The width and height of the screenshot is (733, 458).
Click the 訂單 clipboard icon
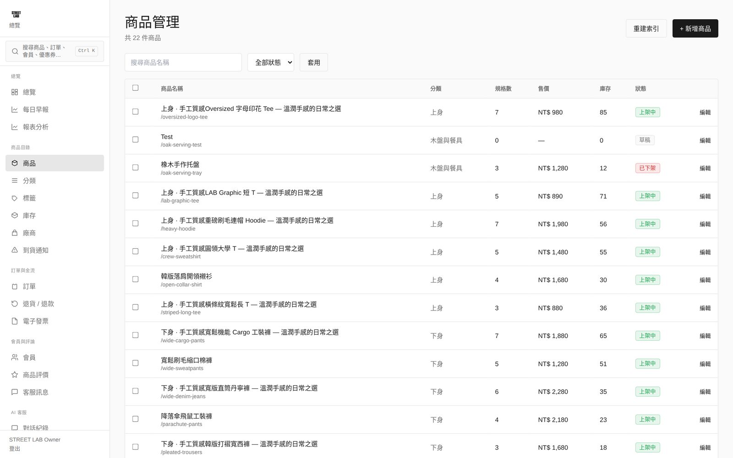pyautogui.click(x=15, y=286)
